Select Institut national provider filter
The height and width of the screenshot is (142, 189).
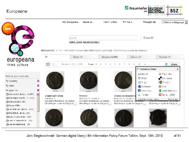tap(19, 117)
